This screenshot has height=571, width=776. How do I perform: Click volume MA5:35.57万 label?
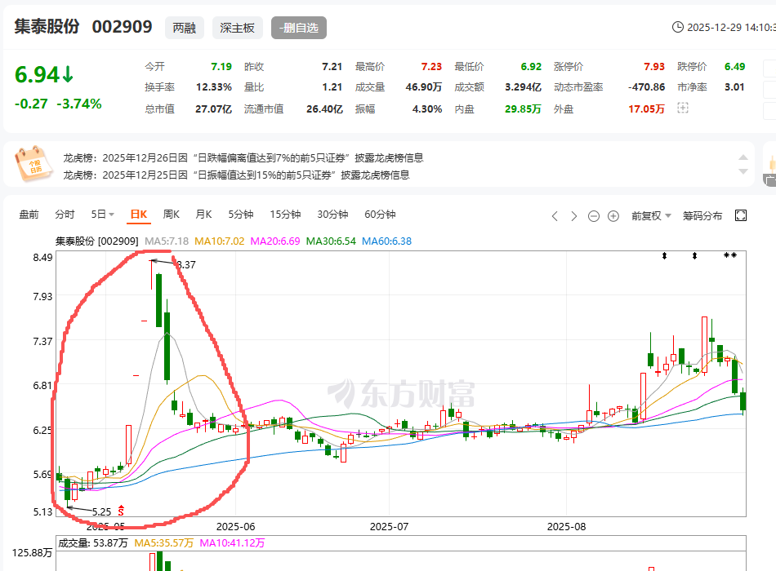[164, 542]
